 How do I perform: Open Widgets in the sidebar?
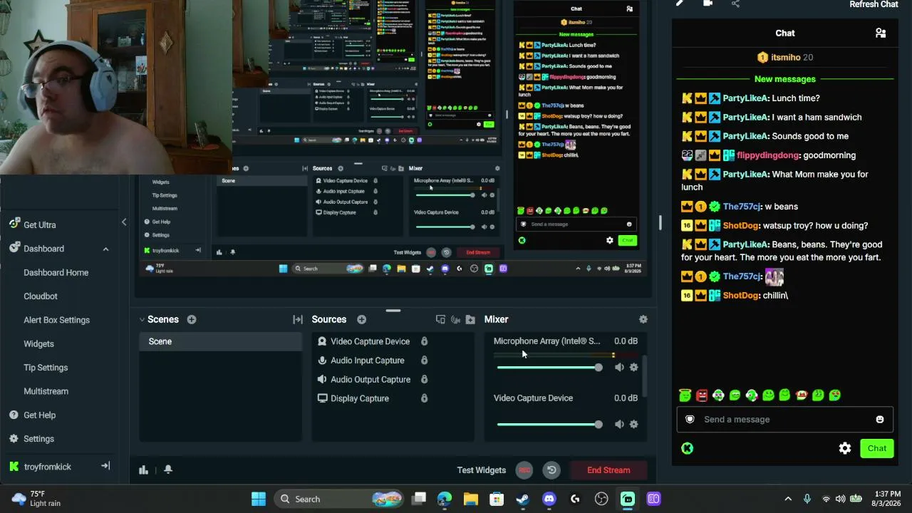click(38, 343)
